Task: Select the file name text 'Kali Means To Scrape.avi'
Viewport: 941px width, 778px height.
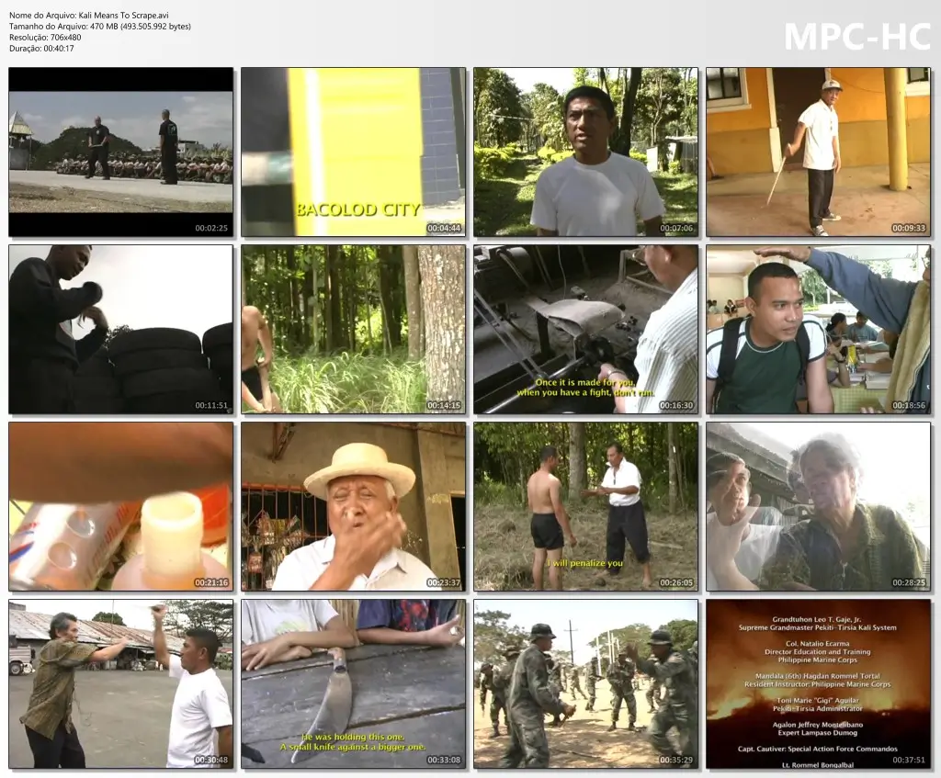Action: pyautogui.click(x=125, y=14)
